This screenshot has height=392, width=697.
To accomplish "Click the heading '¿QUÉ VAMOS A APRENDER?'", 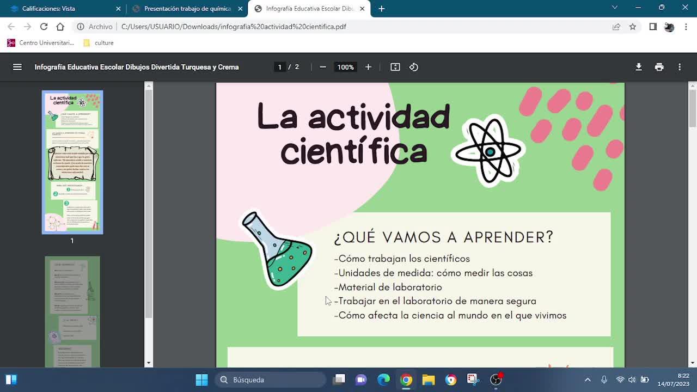I will pos(444,237).
